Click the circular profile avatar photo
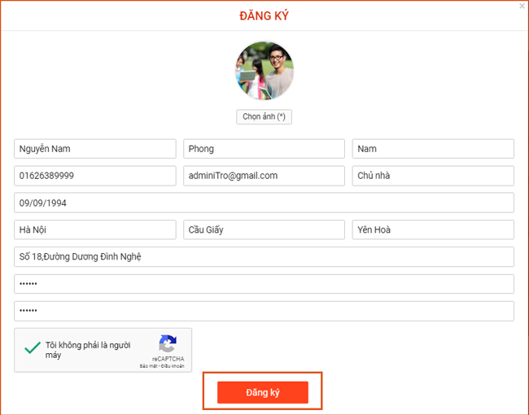The height and width of the screenshot is (415, 529). (x=264, y=71)
